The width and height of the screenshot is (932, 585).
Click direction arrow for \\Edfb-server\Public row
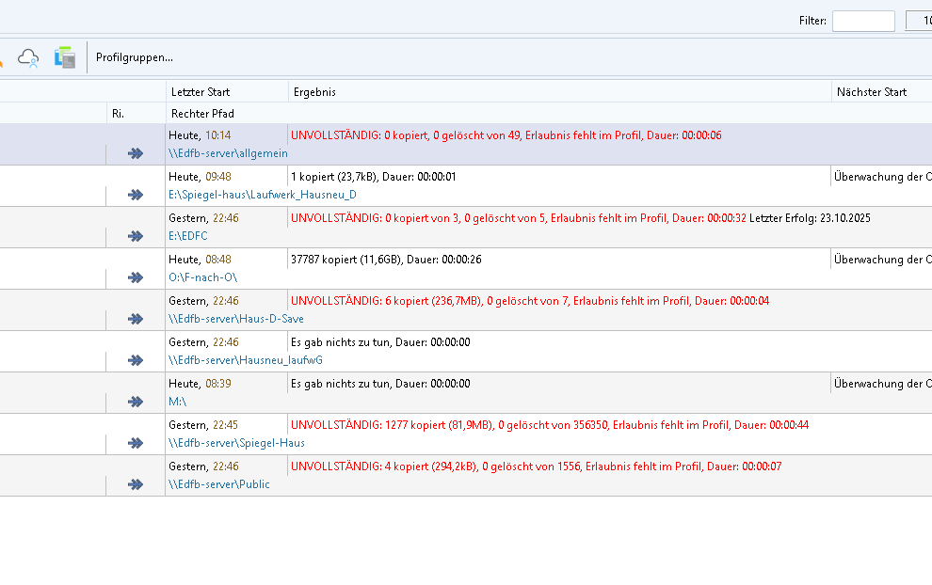click(136, 484)
